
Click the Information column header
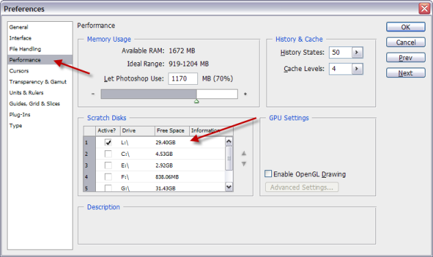pos(211,131)
